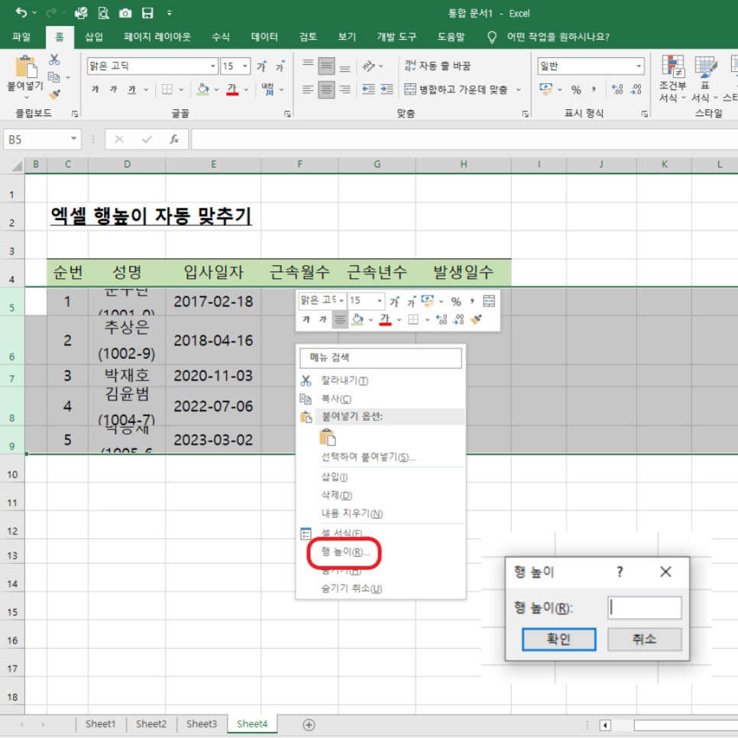This screenshot has width=738, height=738.
Task: Apply fill color in the mini toolbar
Action: tap(358, 319)
